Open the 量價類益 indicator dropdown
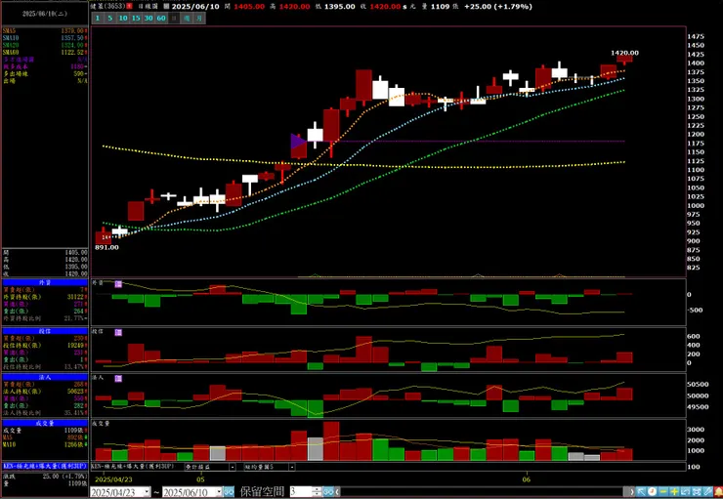 pos(233,467)
